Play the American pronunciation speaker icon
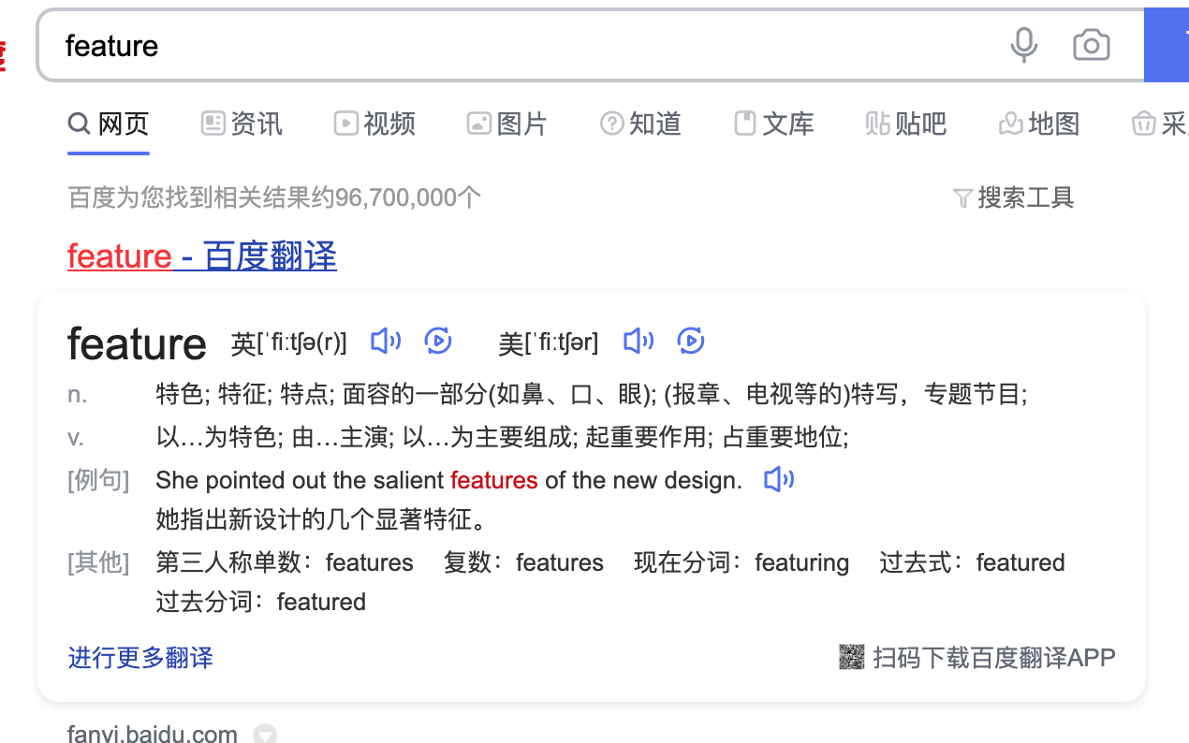 coord(639,342)
